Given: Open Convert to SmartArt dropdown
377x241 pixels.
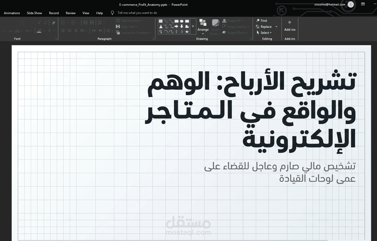Looking at the screenshot, I should (x=134, y=32).
